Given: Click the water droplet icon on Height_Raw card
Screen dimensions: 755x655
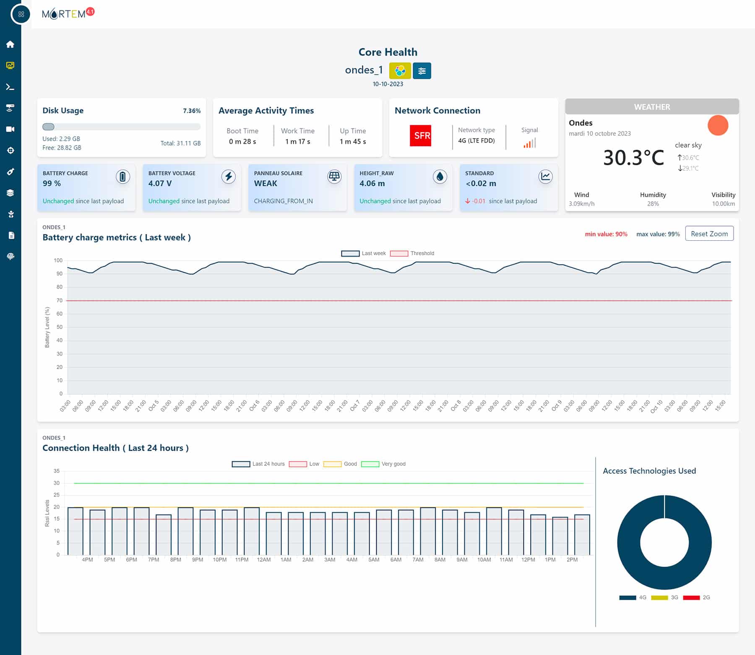Looking at the screenshot, I should pos(440,177).
